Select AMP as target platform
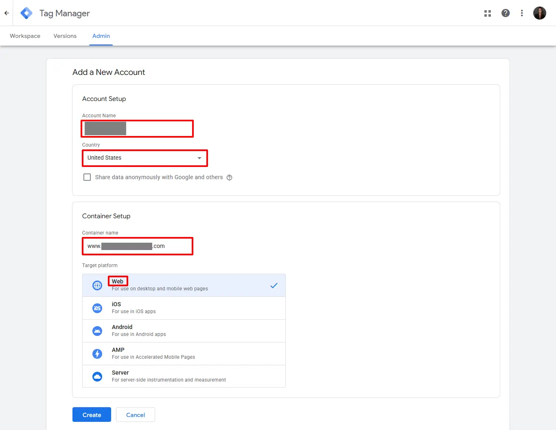This screenshot has width=556, height=430. 184,354
